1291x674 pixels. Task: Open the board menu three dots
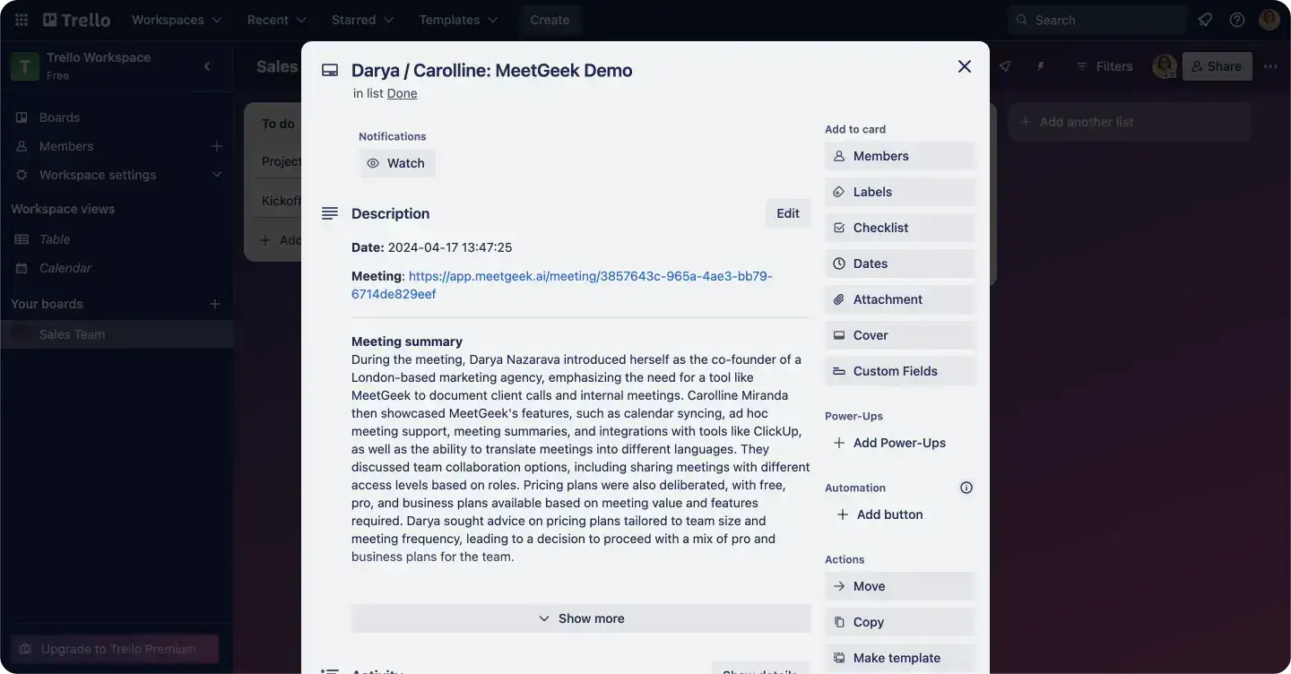click(1270, 66)
